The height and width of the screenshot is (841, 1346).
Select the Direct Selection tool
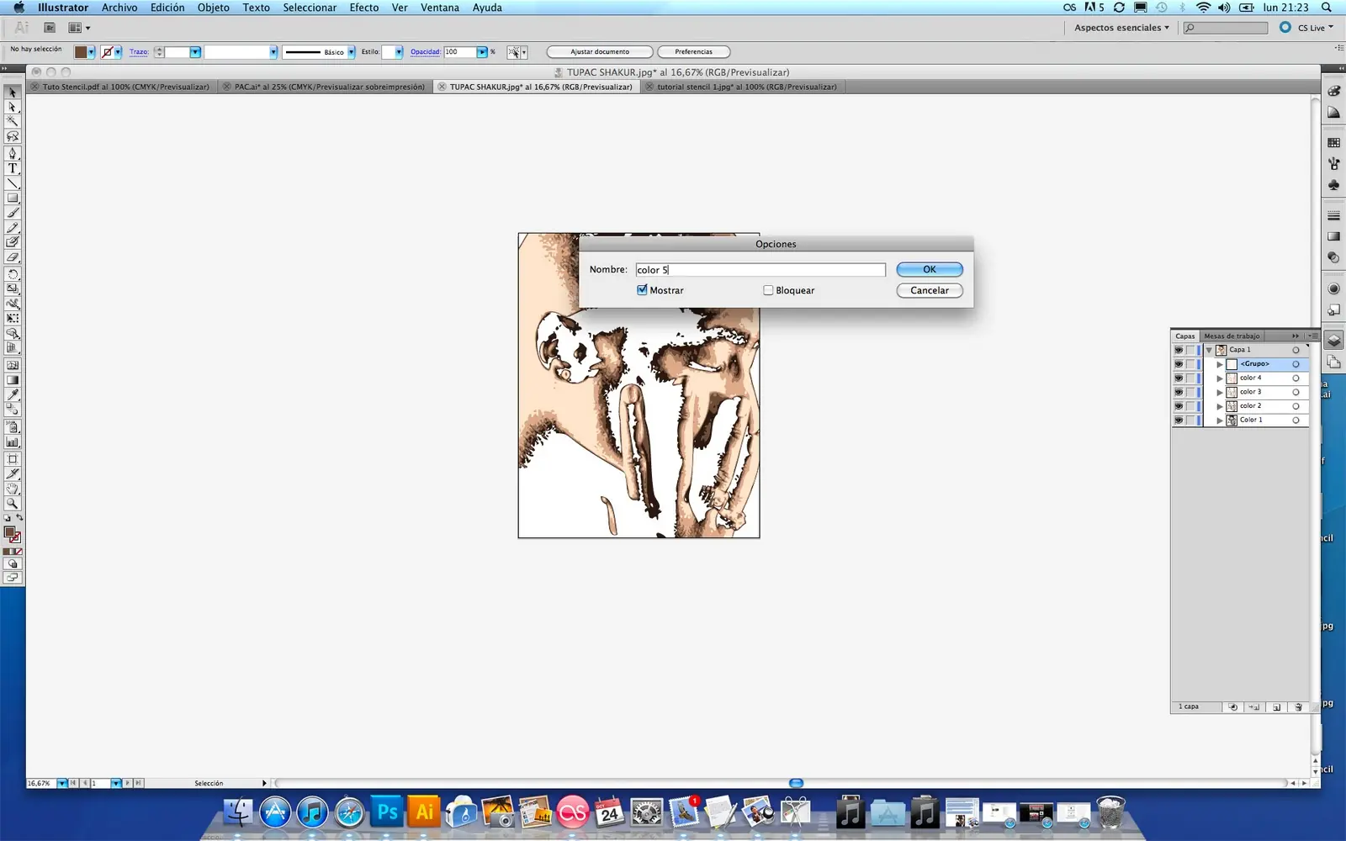(13, 107)
